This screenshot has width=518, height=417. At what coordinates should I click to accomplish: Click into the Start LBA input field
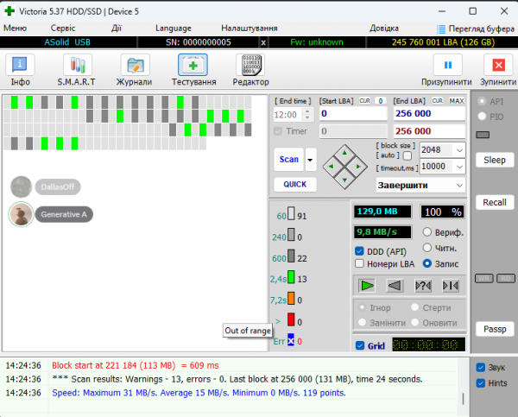click(x=352, y=113)
